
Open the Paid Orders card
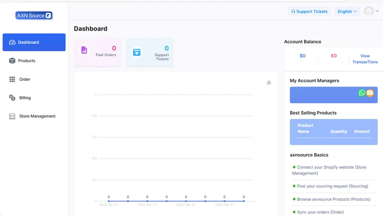(x=98, y=52)
